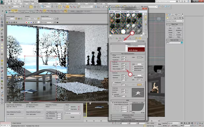
Task: Click Go to Start playback button
Action: 182,123
